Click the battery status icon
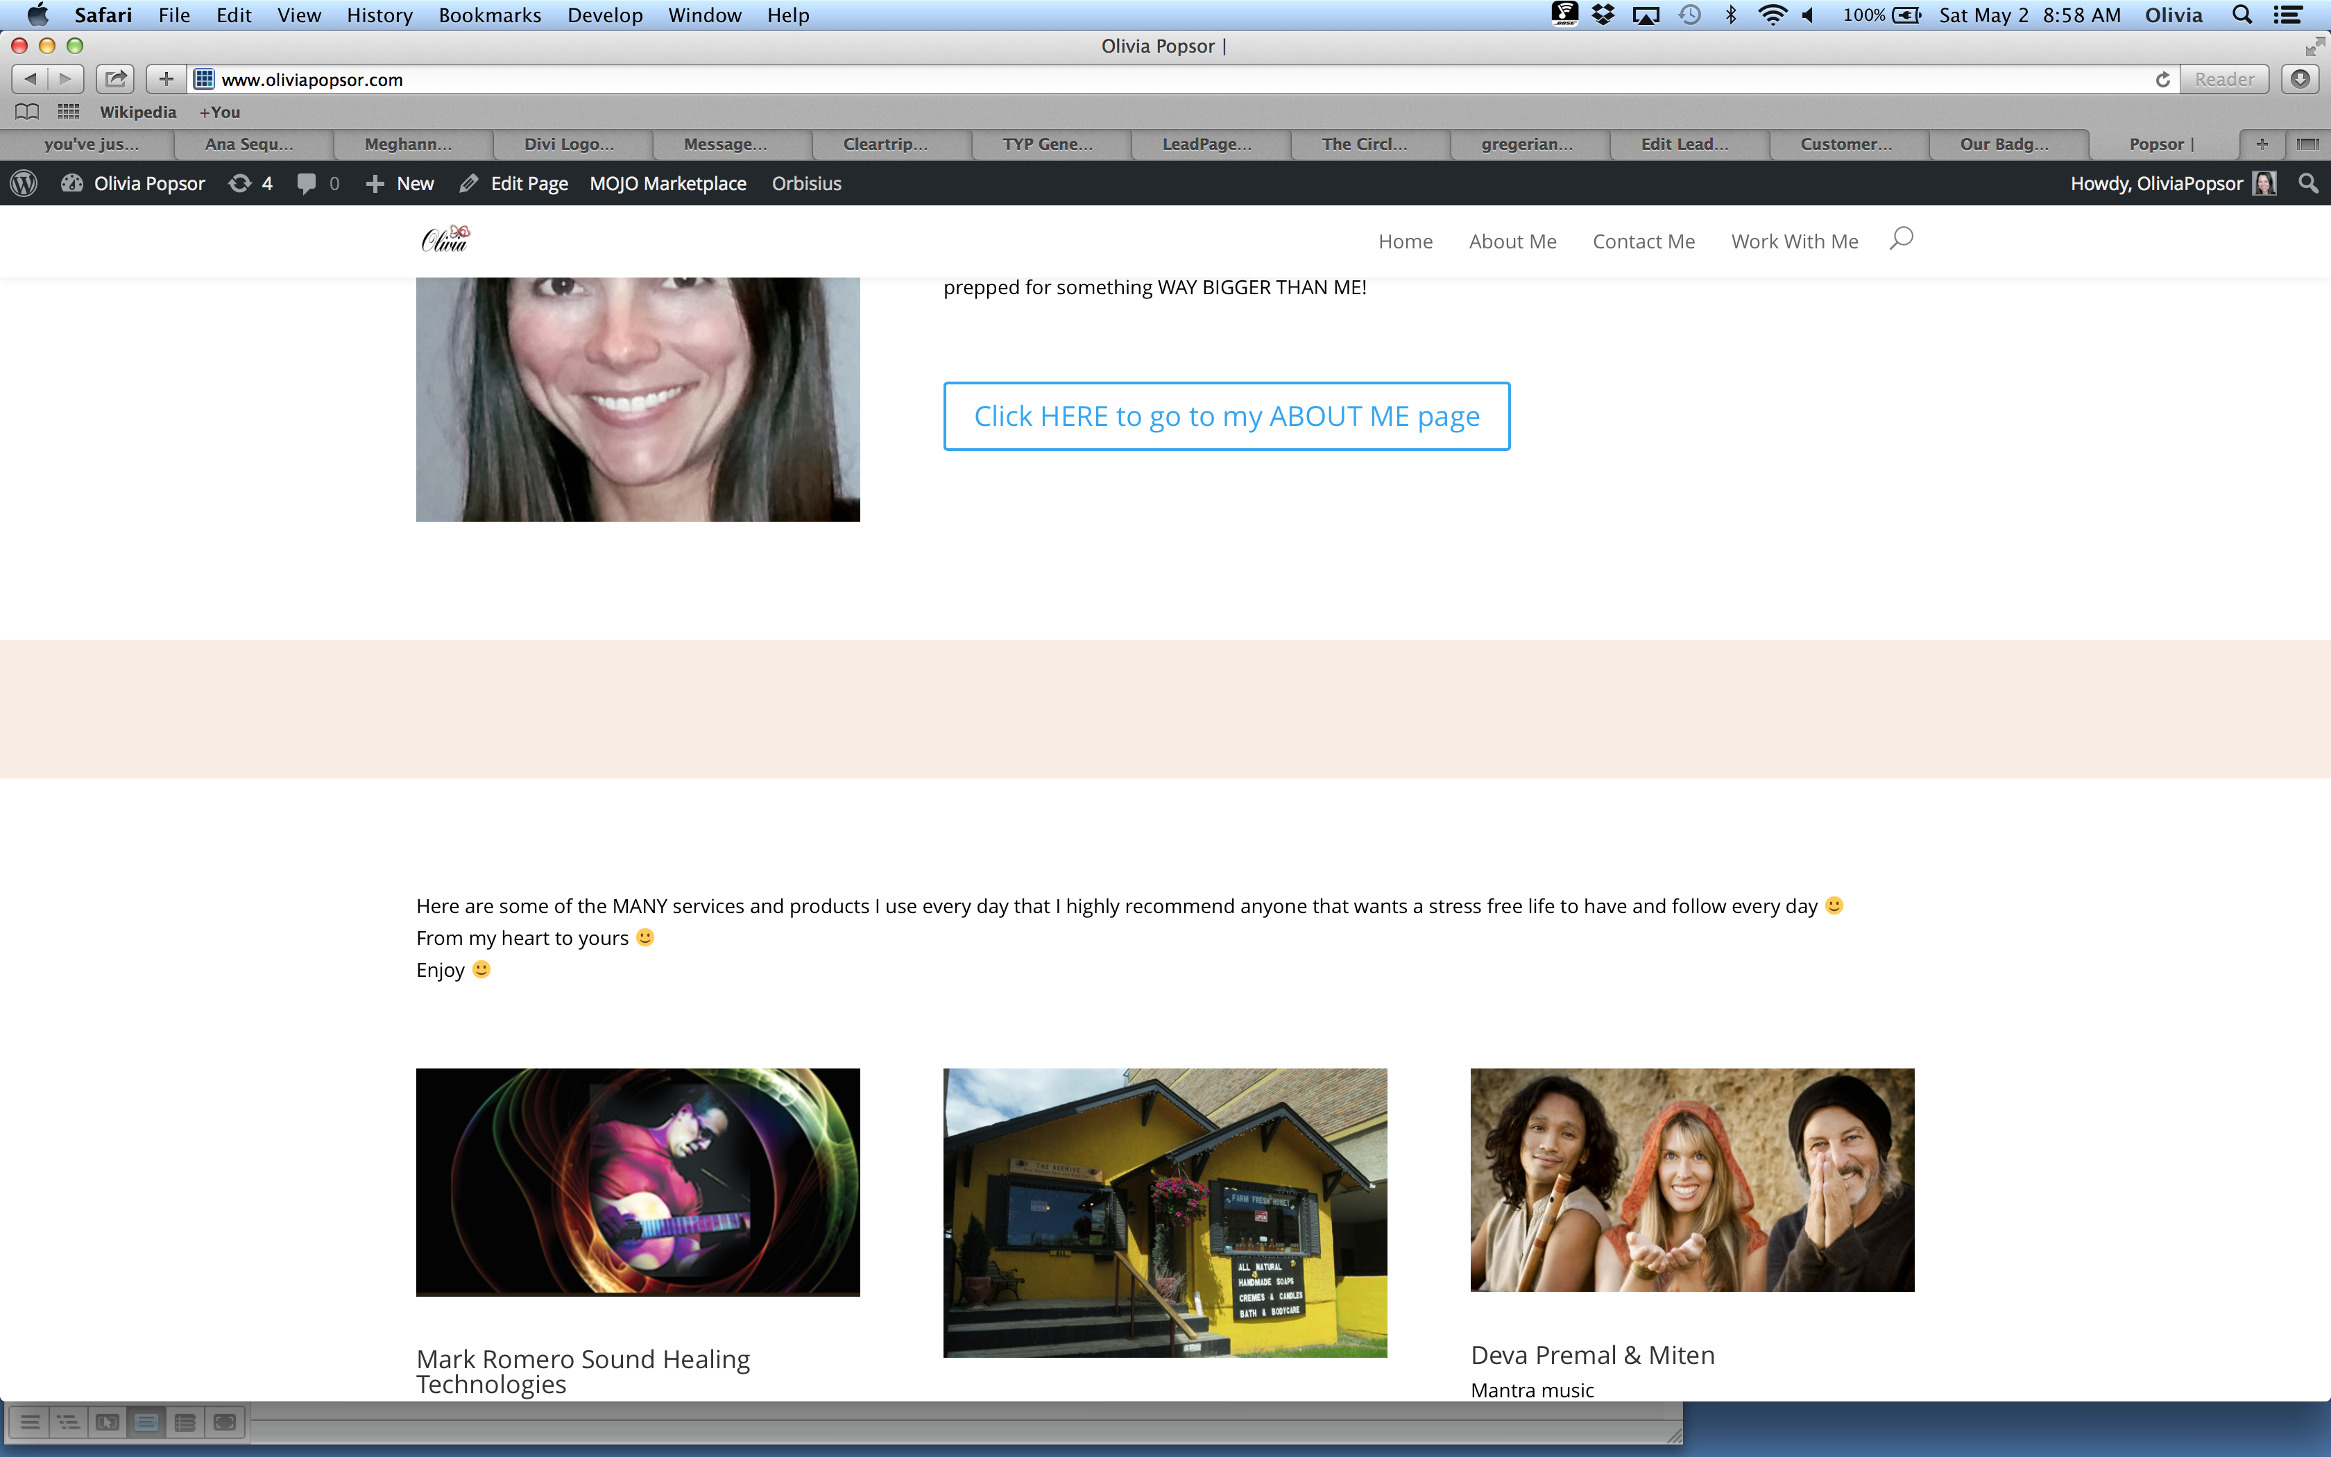Viewport: 2331px width, 1457px height. (1906, 15)
